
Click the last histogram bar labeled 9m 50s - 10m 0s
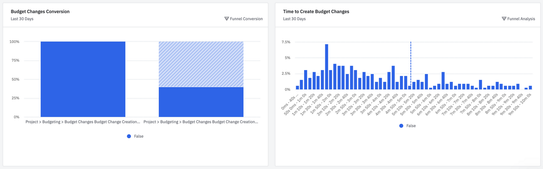pyautogui.click(x=530, y=88)
